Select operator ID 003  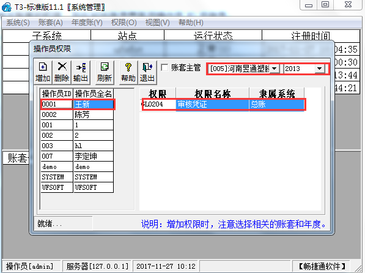pos(57,146)
